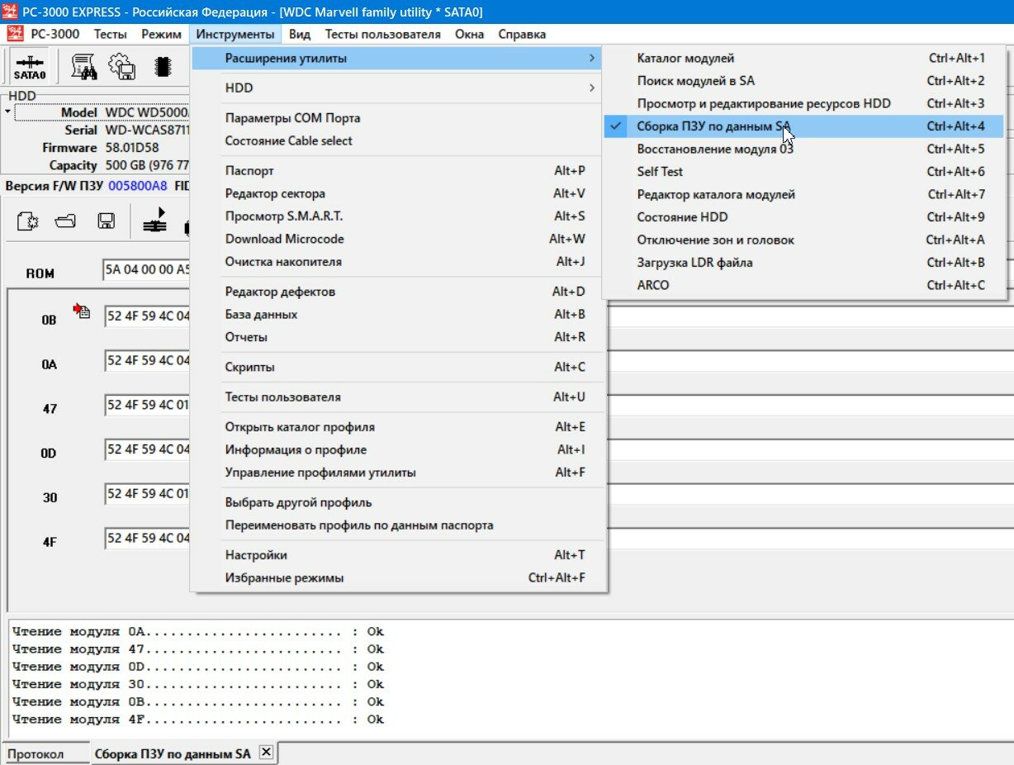Screen dimensions: 1014x765
Task: Select Каталог модулей
Action: [803, 58]
